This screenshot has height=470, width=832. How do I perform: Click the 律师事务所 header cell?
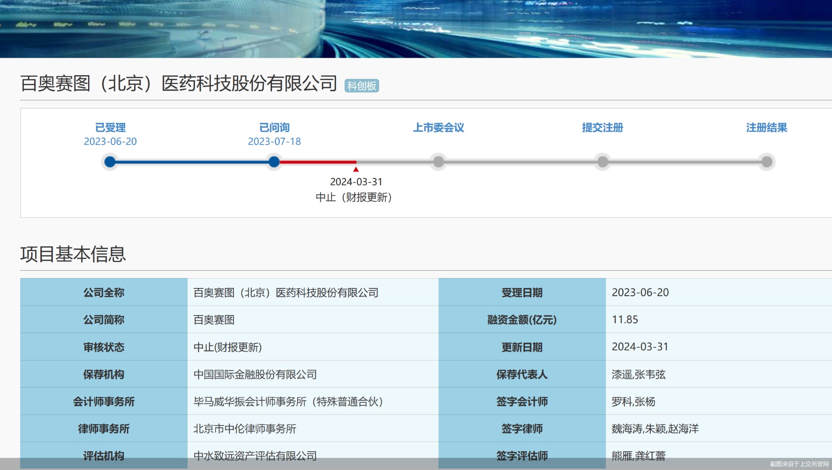coord(104,429)
